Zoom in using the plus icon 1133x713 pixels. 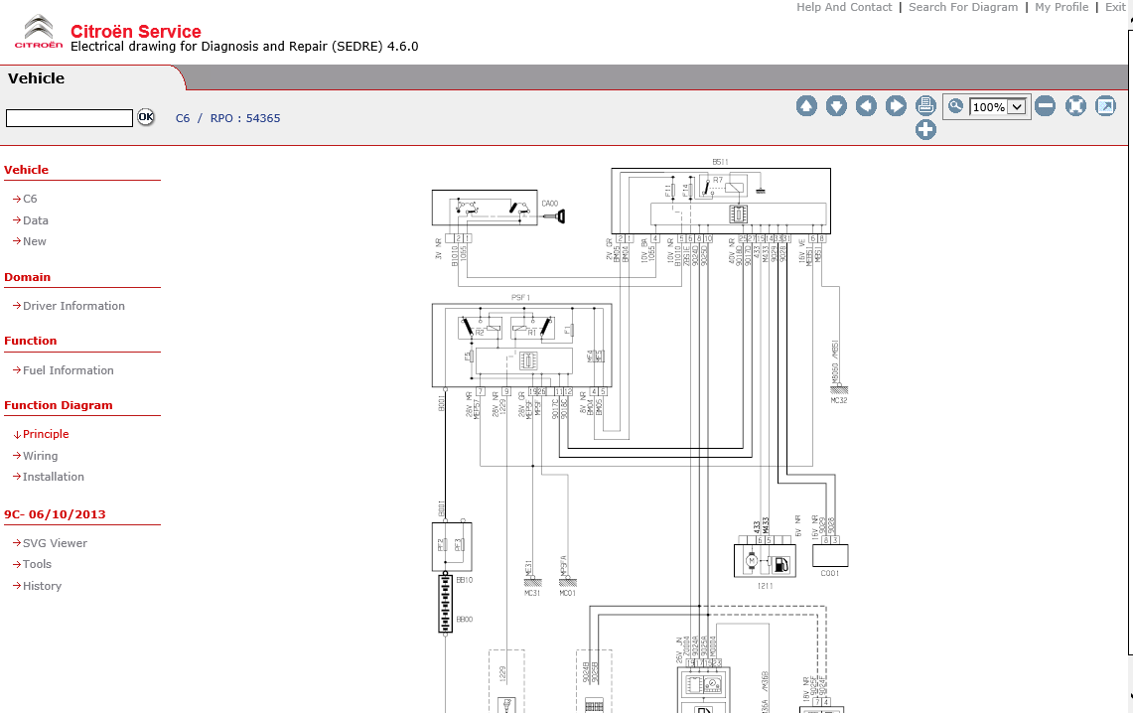tap(925, 130)
